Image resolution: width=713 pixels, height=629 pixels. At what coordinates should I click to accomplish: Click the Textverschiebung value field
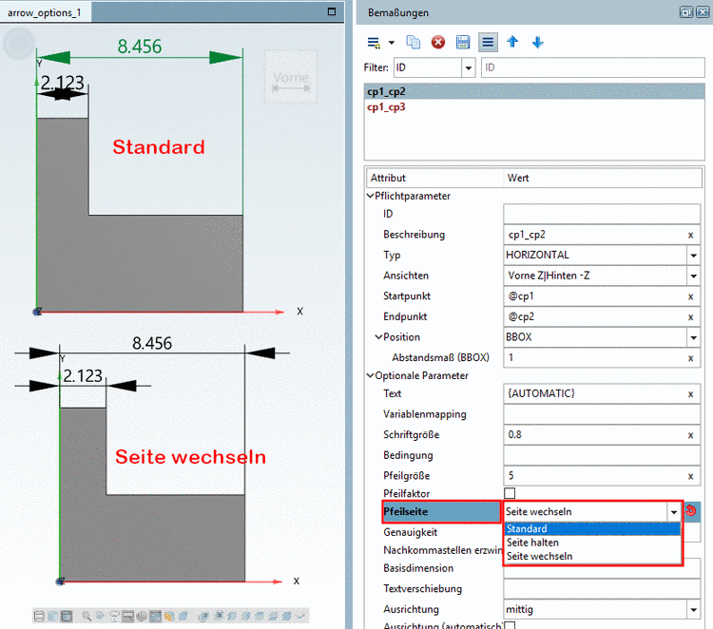pos(602,589)
